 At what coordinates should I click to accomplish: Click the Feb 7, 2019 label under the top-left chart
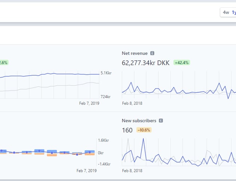pos(89,103)
